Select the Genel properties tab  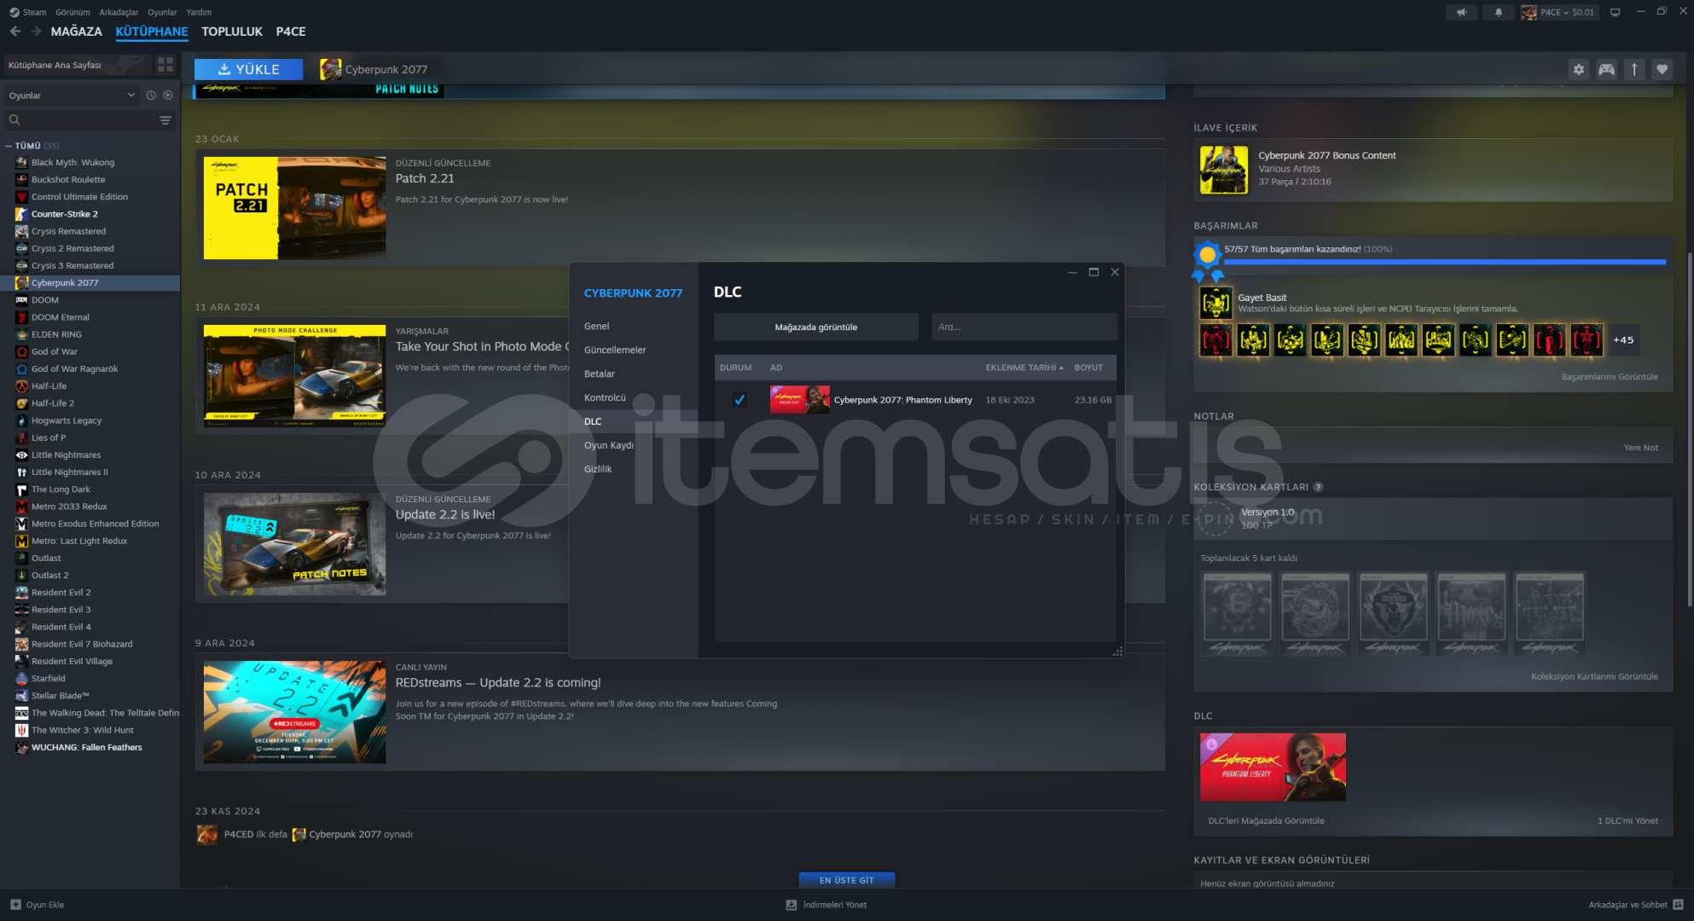click(596, 326)
